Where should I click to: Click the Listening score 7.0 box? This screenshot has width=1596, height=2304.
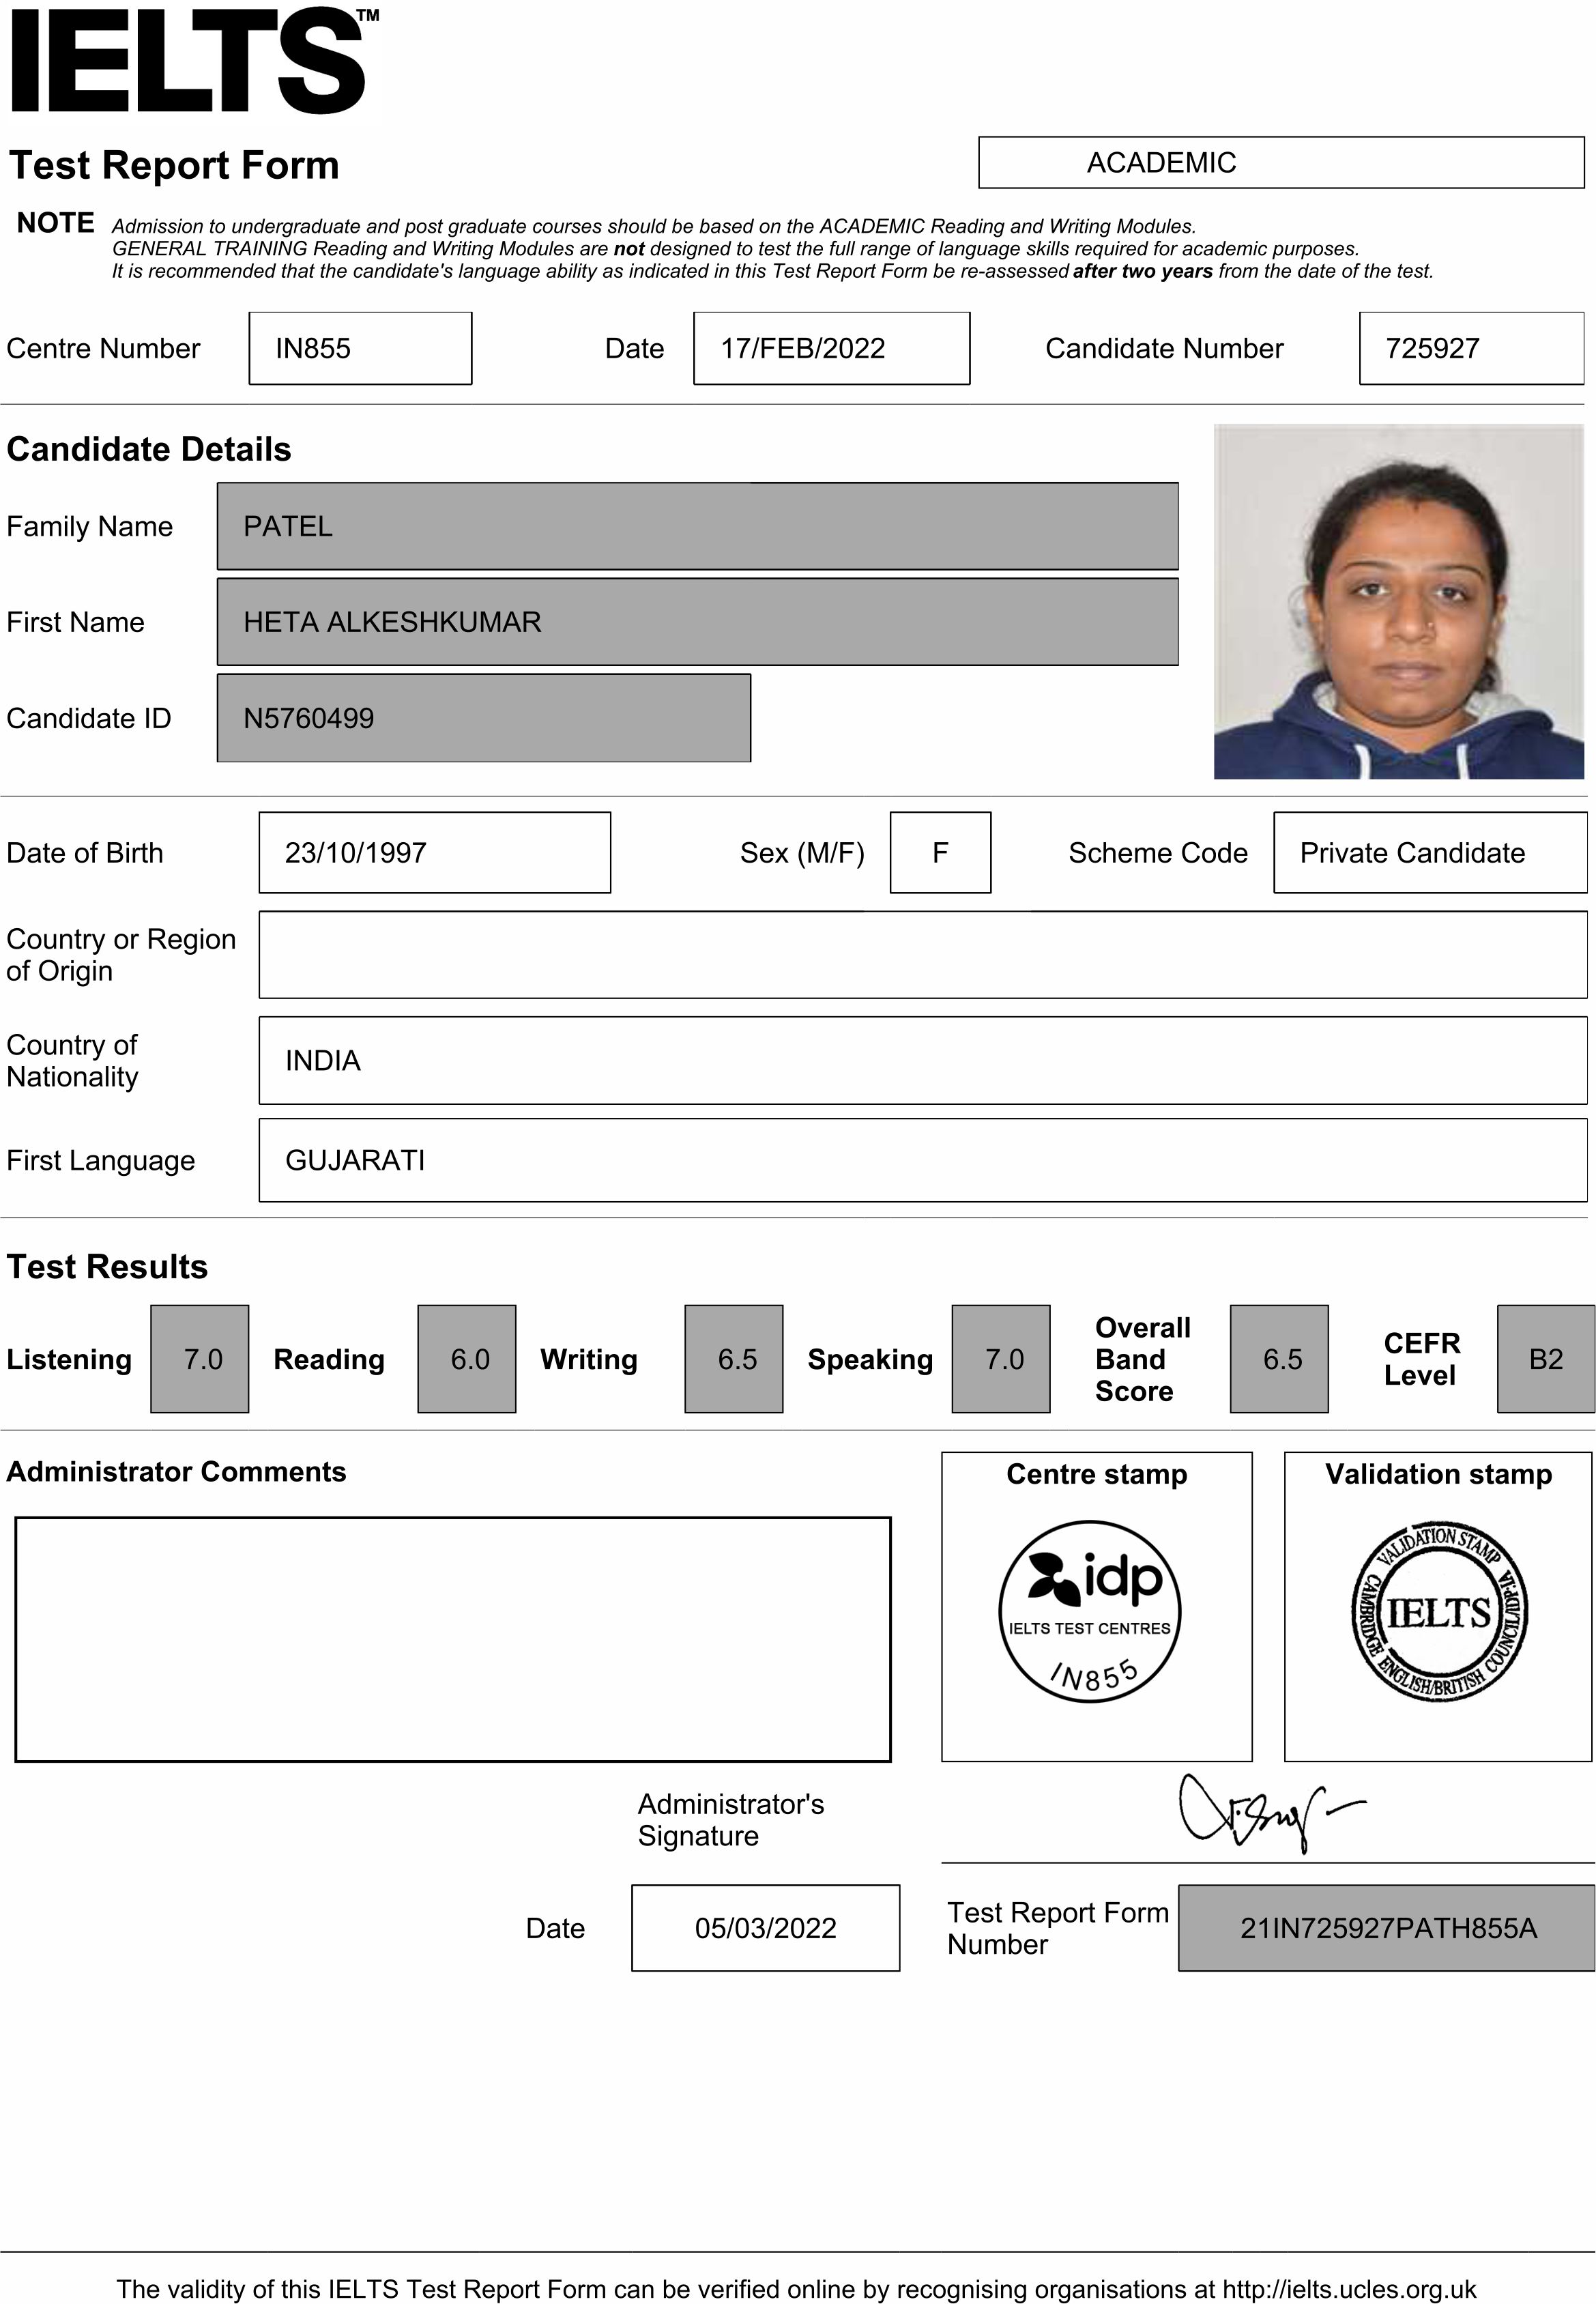pyautogui.click(x=200, y=1359)
